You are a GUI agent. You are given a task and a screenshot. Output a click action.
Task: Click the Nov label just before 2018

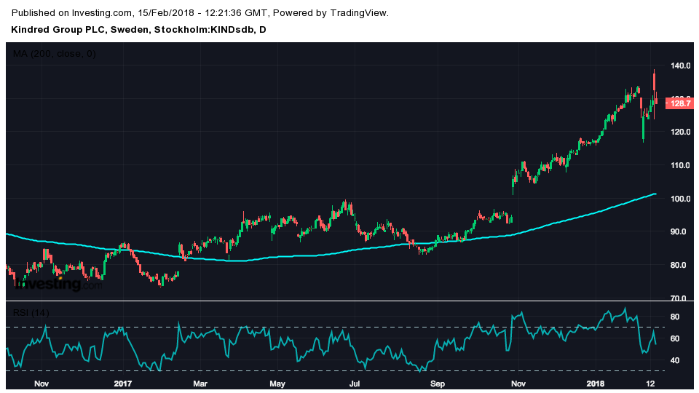tap(518, 384)
